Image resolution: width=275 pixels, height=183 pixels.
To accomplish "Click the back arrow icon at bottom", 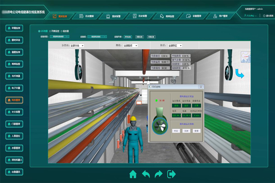I will (146, 174).
